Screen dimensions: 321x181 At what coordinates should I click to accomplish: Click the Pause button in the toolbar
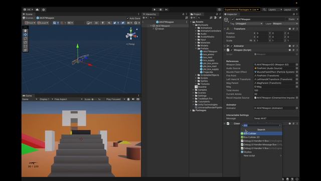(x=160, y=10)
